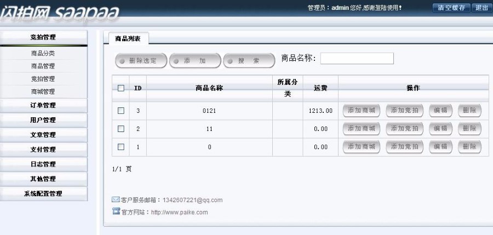Check the checkbox for product ID 2

click(x=121, y=129)
